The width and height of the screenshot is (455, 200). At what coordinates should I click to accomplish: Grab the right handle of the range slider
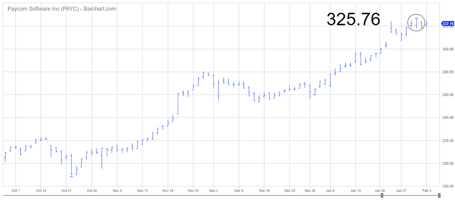(439, 195)
